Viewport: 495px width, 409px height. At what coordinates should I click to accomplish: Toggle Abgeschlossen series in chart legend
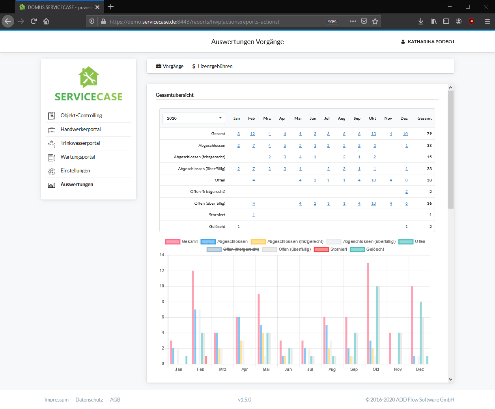click(x=224, y=242)
